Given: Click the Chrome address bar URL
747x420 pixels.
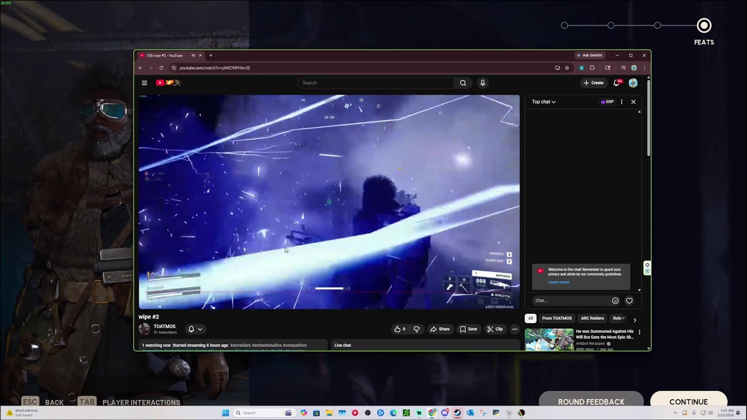Looking at the screenshot, I should 215,68.
